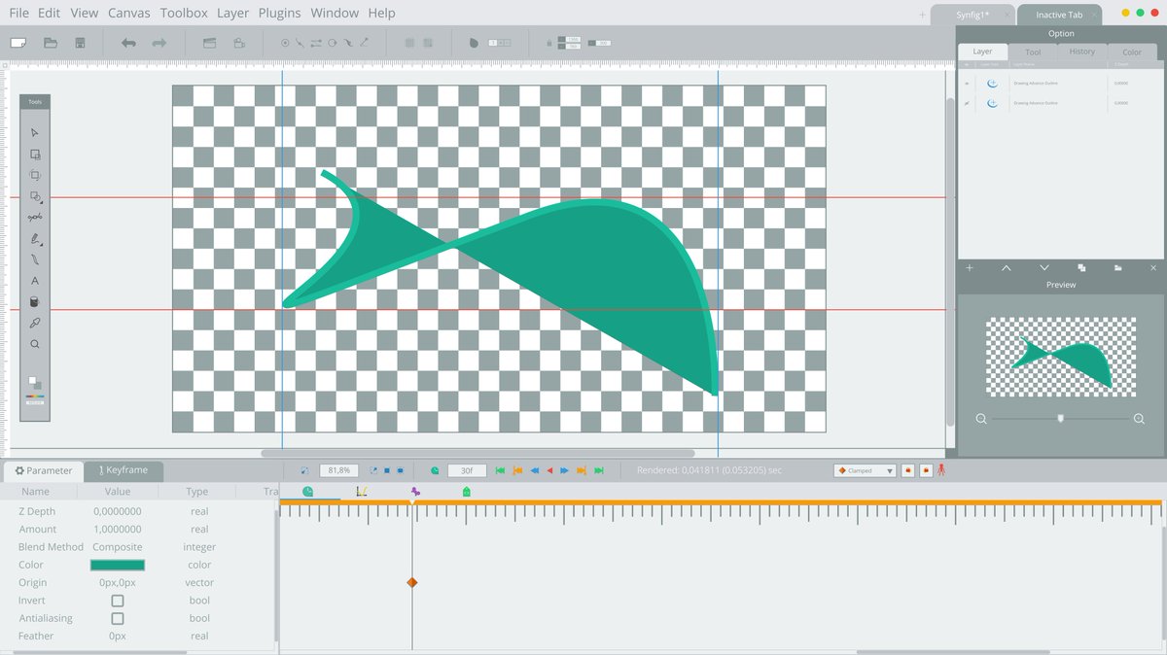Raise layer with up chevron
The height and width of the screenshot is (655, 1167).
(x=1006, y=267)
